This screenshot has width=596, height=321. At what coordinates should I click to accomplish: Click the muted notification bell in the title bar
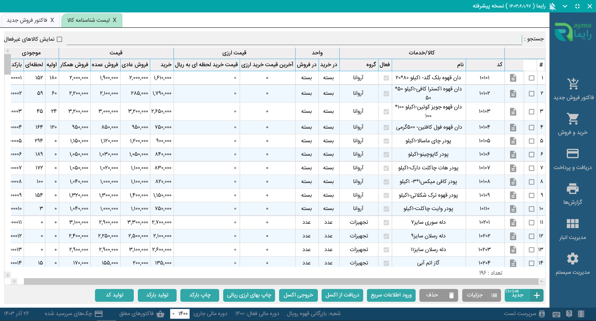(x=552, y=6)
